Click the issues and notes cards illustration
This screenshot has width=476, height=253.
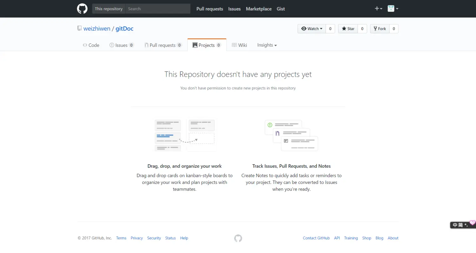pyautogui.click(x=291, y=135)
